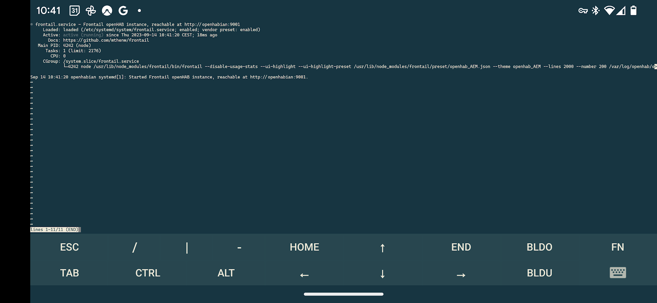Tap the '--theme openhab_AEM' argument text
Screen dimensions: 657x303
pos(517,66)
